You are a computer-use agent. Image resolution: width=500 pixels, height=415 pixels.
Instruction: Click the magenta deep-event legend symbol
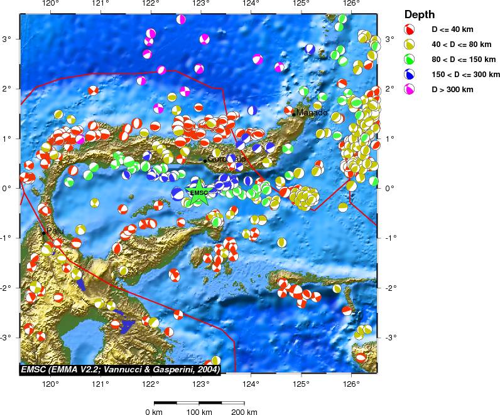410,90
